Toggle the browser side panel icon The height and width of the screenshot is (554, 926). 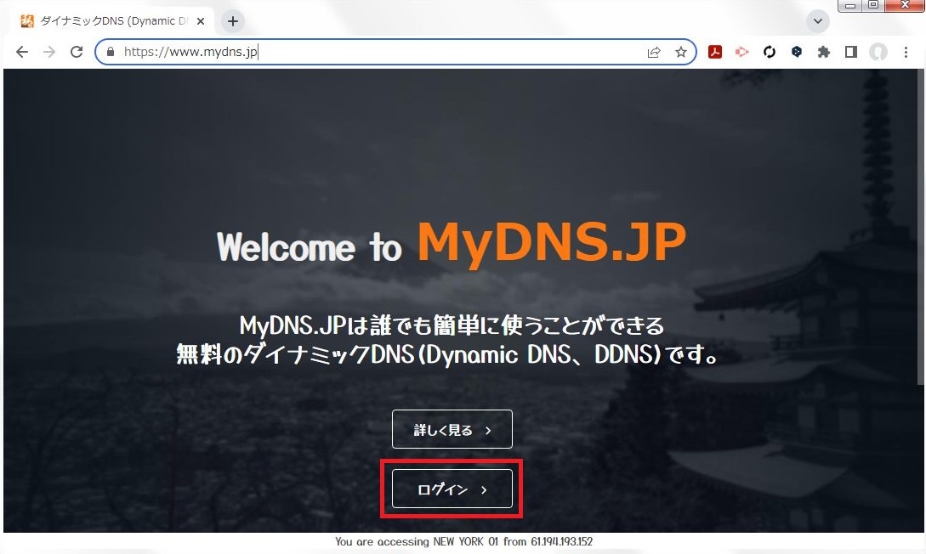pos(850,52)
